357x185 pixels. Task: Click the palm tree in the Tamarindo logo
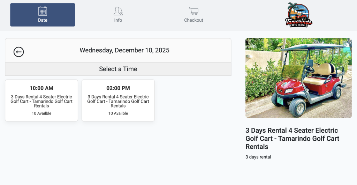pyautogui.click(x=291, y=8)
